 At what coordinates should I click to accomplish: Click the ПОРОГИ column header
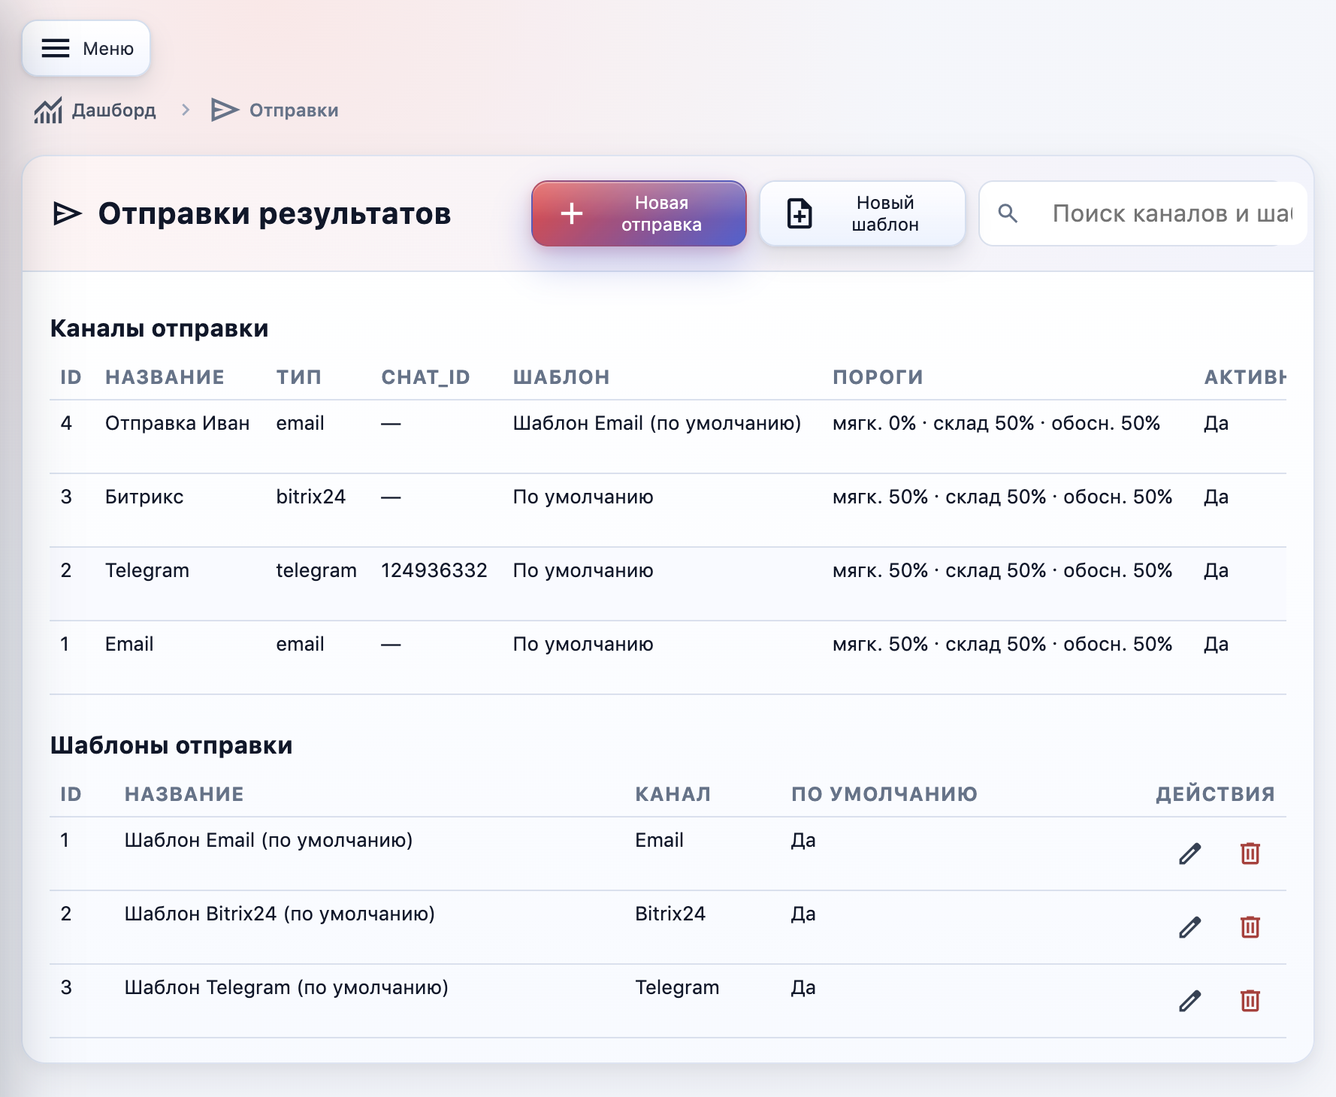(x=876, y=376)
